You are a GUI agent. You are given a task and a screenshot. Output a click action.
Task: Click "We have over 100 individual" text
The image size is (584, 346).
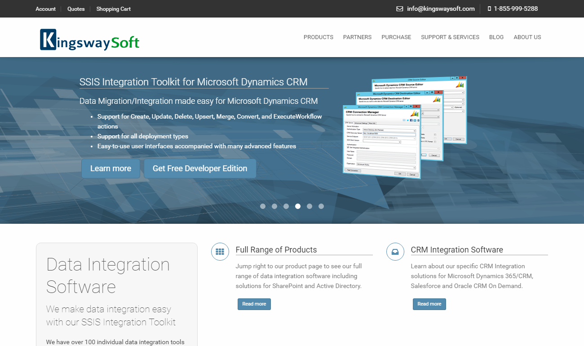click(x=115, y=342)
